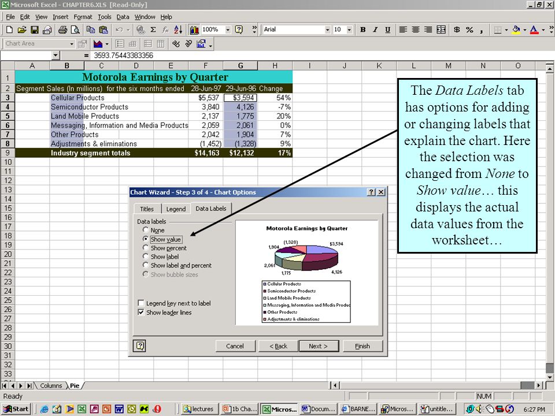Open Print Preview from the toolbar
555x416 pixels.
(75, 30)
